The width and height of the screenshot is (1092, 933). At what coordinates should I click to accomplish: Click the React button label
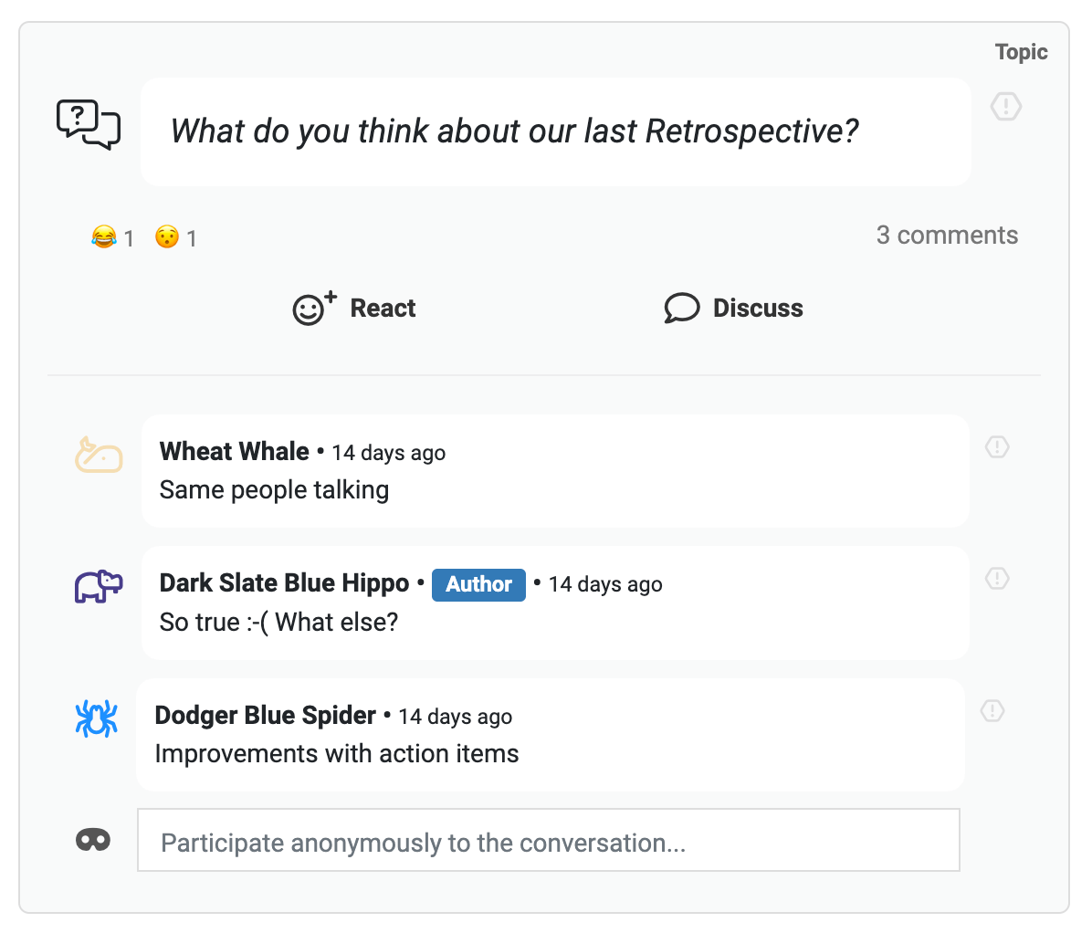coord(383,308)
